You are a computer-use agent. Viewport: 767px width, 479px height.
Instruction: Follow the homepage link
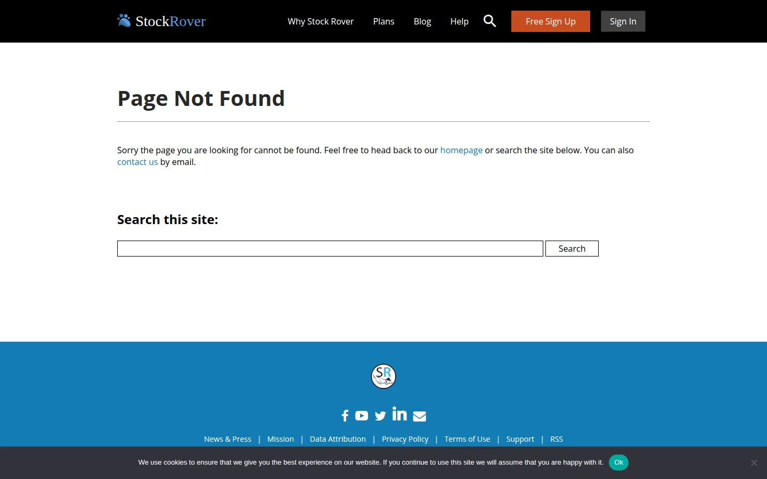[x=461, y=150]
